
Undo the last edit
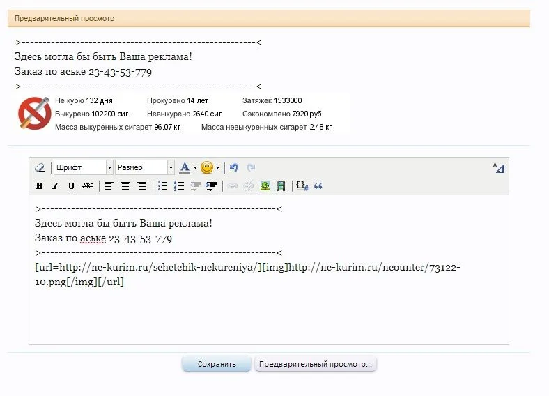[x=234, y=167]
